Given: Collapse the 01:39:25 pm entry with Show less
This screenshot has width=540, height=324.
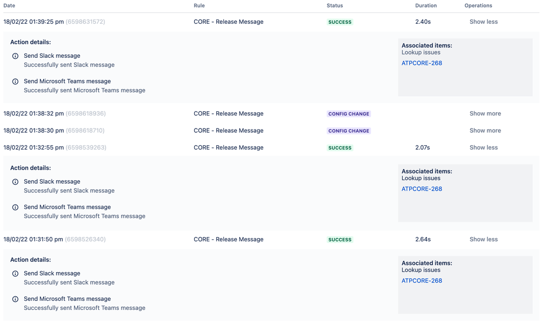Looking at the screenshot, I should tap(483, 22).
